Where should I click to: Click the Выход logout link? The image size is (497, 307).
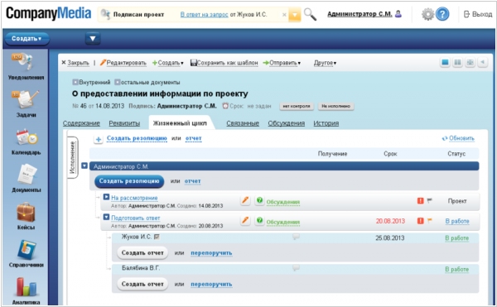click(x=478, y=14)
